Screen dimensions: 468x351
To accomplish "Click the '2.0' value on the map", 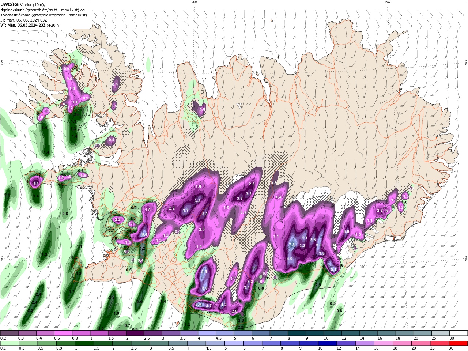I will point(202,229).
